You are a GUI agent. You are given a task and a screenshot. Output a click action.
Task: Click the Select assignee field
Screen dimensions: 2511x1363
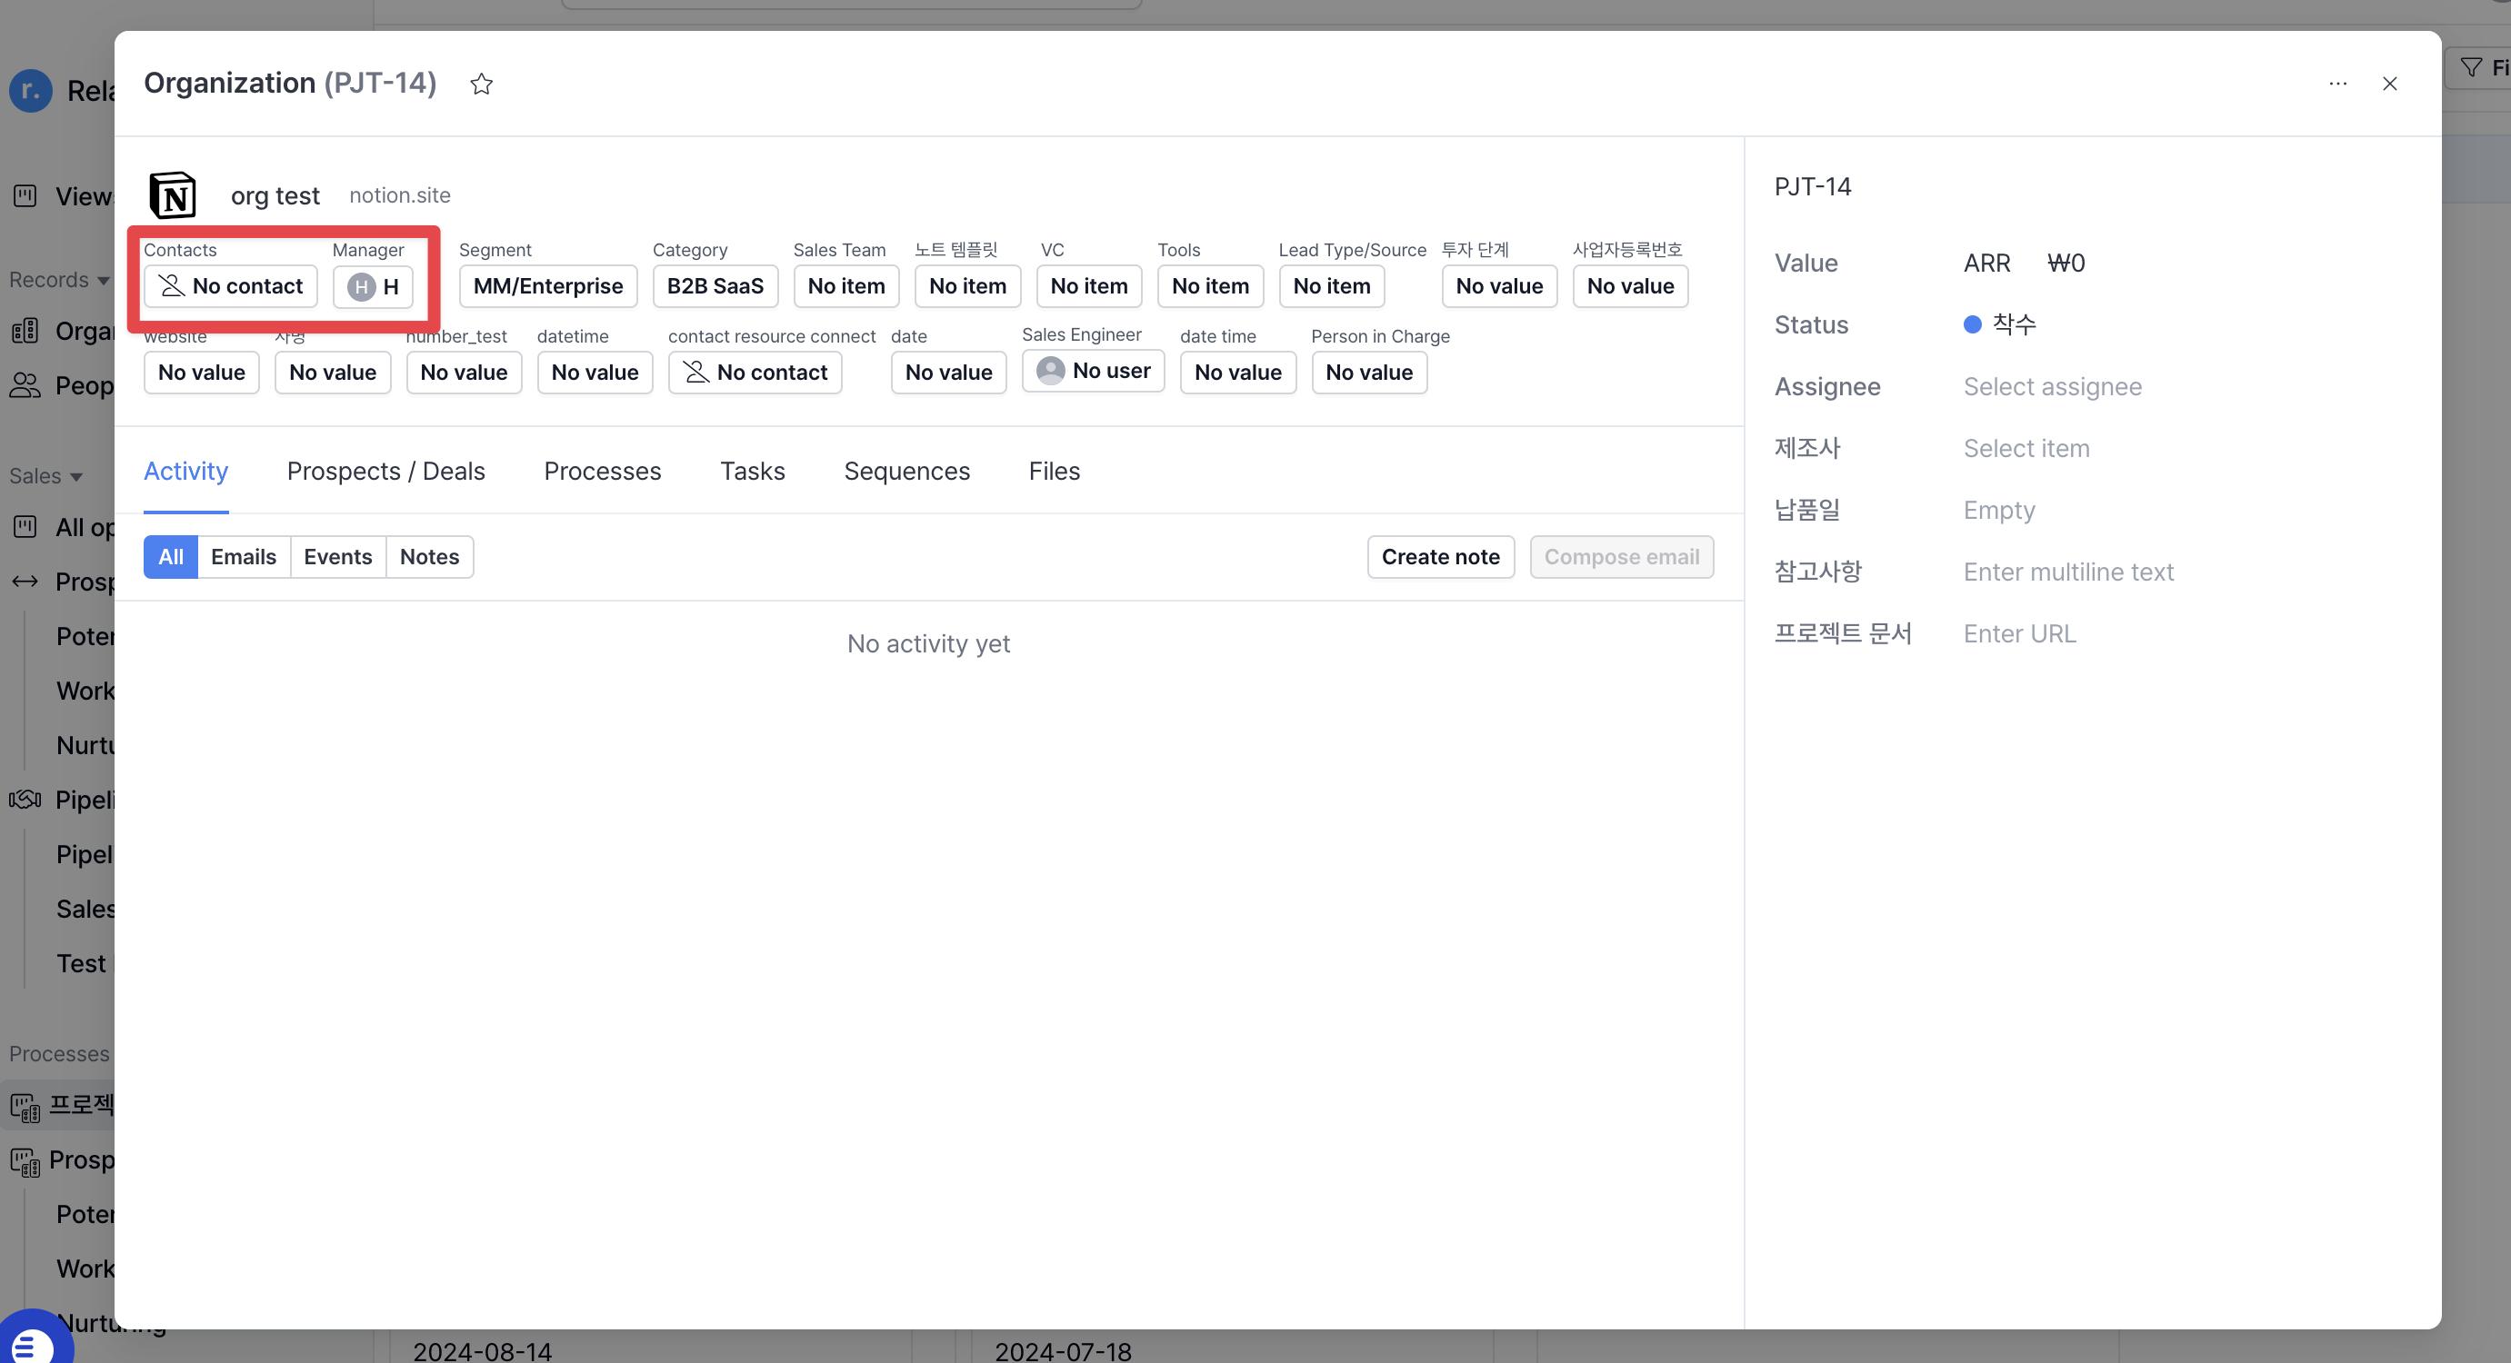click(2052, 386)
